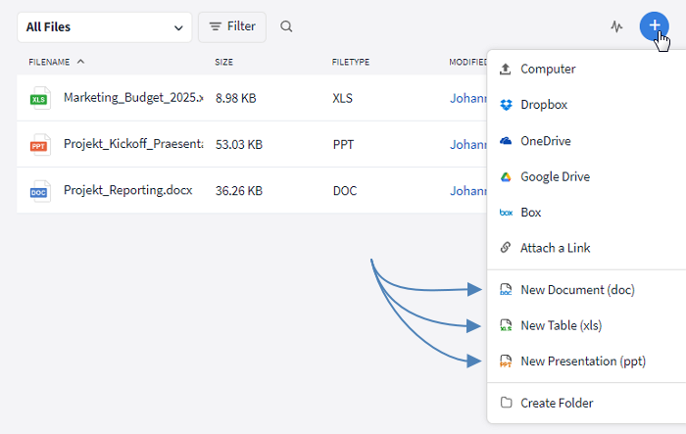This screenshot has width=686, height=434.
Task: Click the XLS icon of Marketing_Budget file
Action: (x=39, y=98)
